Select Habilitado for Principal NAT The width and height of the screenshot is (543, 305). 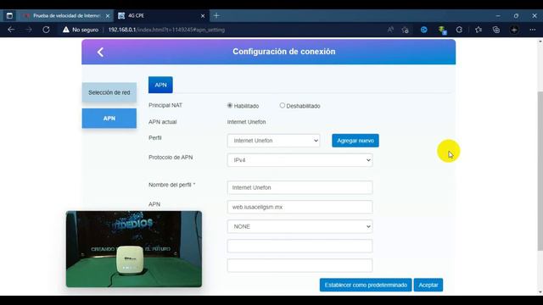(230, 105)
